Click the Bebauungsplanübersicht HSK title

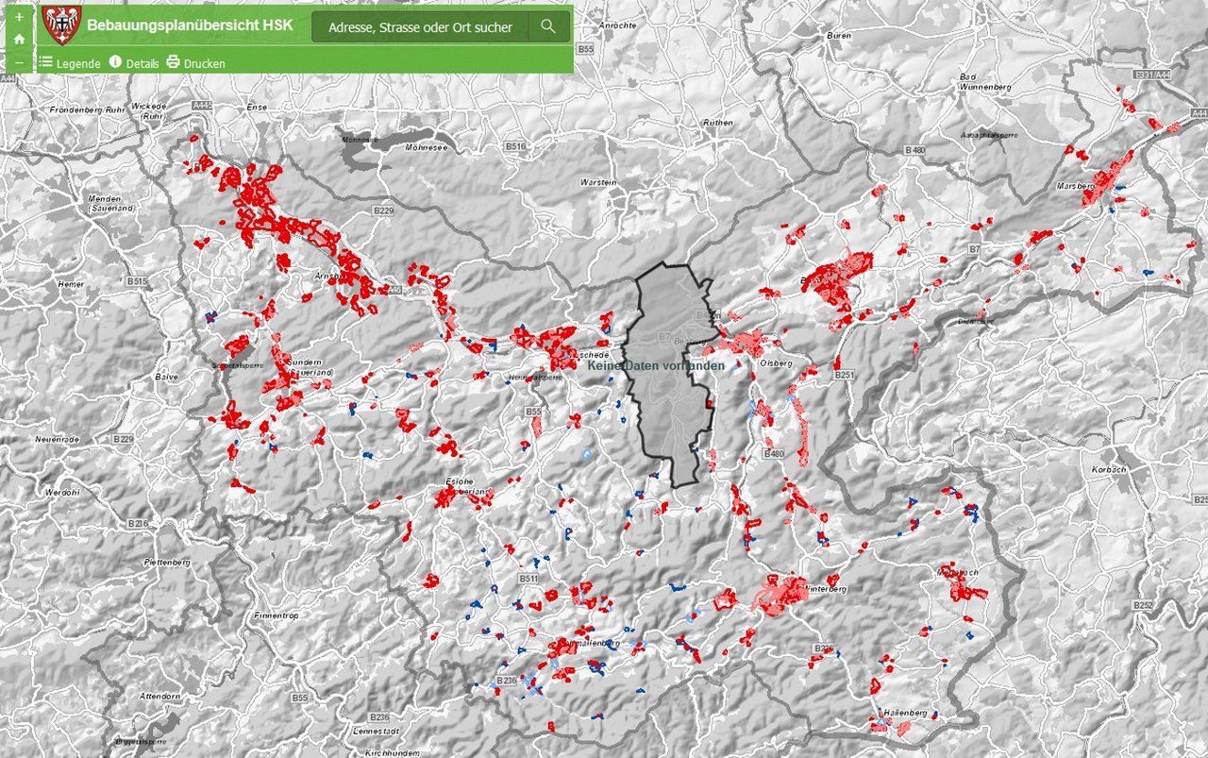190,25
